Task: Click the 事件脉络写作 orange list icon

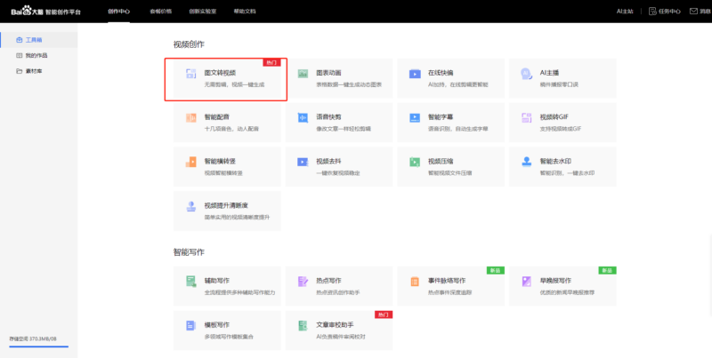Action: (x=415, y=282)
